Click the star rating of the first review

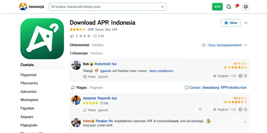coord(235,67)
